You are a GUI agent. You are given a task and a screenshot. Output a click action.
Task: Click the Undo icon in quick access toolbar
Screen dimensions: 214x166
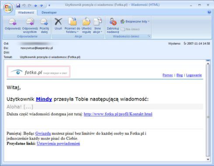coord(24,5)
